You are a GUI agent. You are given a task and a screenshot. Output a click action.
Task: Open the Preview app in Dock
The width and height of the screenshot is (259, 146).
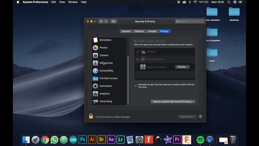pyautogui.click(x=130, y=140)
